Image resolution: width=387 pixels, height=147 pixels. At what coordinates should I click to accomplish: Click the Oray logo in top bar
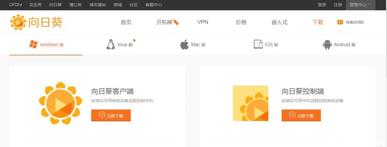click(15, 5)
